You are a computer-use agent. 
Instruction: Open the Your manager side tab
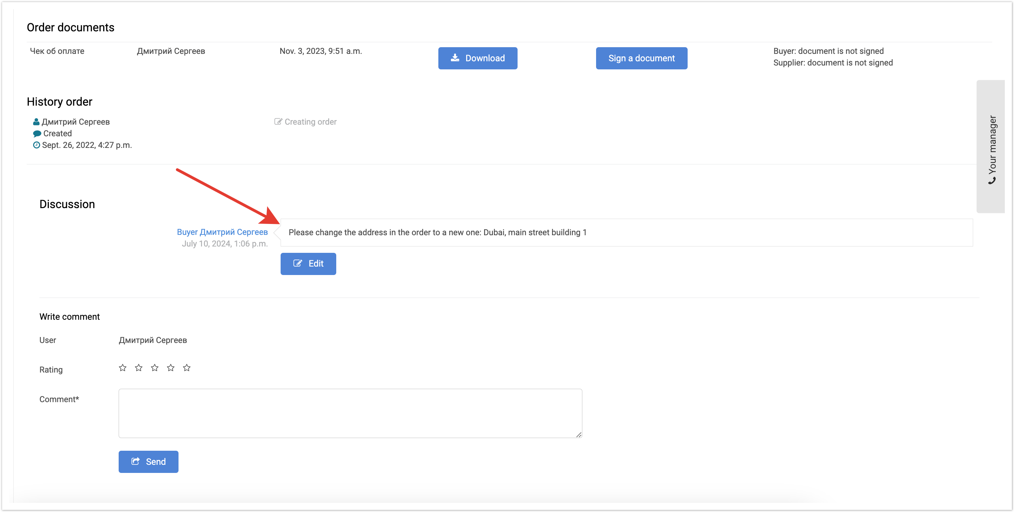991,146
